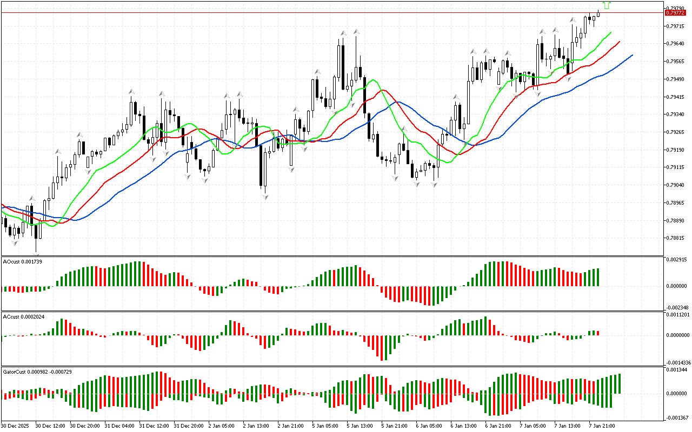
Task: Click the end of the blue Alligator line
Action: click(632, 55)
